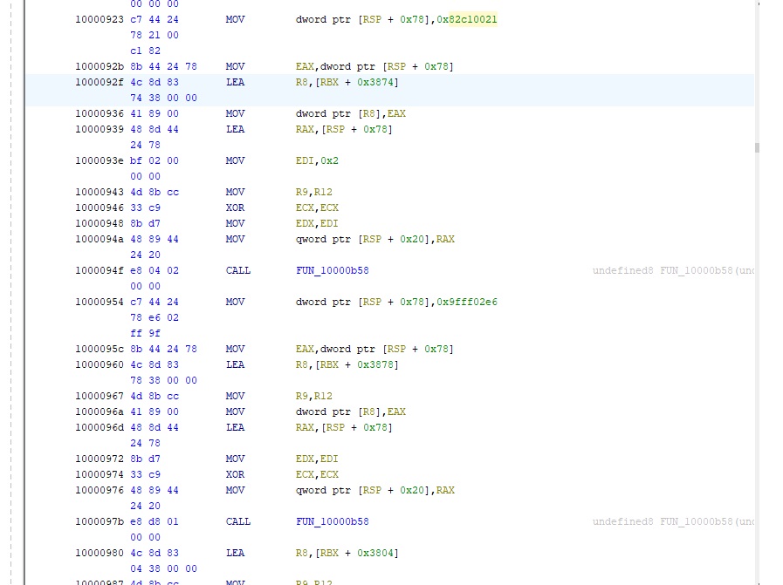Screen dimensions: 783x585
Task: Click the LEA mnemonic at 10000939
Action: pos(235,129)
